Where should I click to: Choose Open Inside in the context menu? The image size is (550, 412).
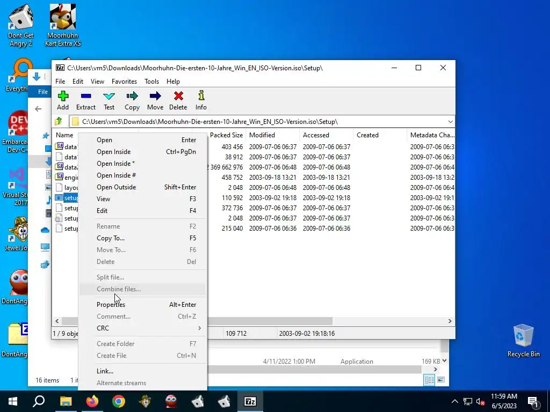coord(143,152)
